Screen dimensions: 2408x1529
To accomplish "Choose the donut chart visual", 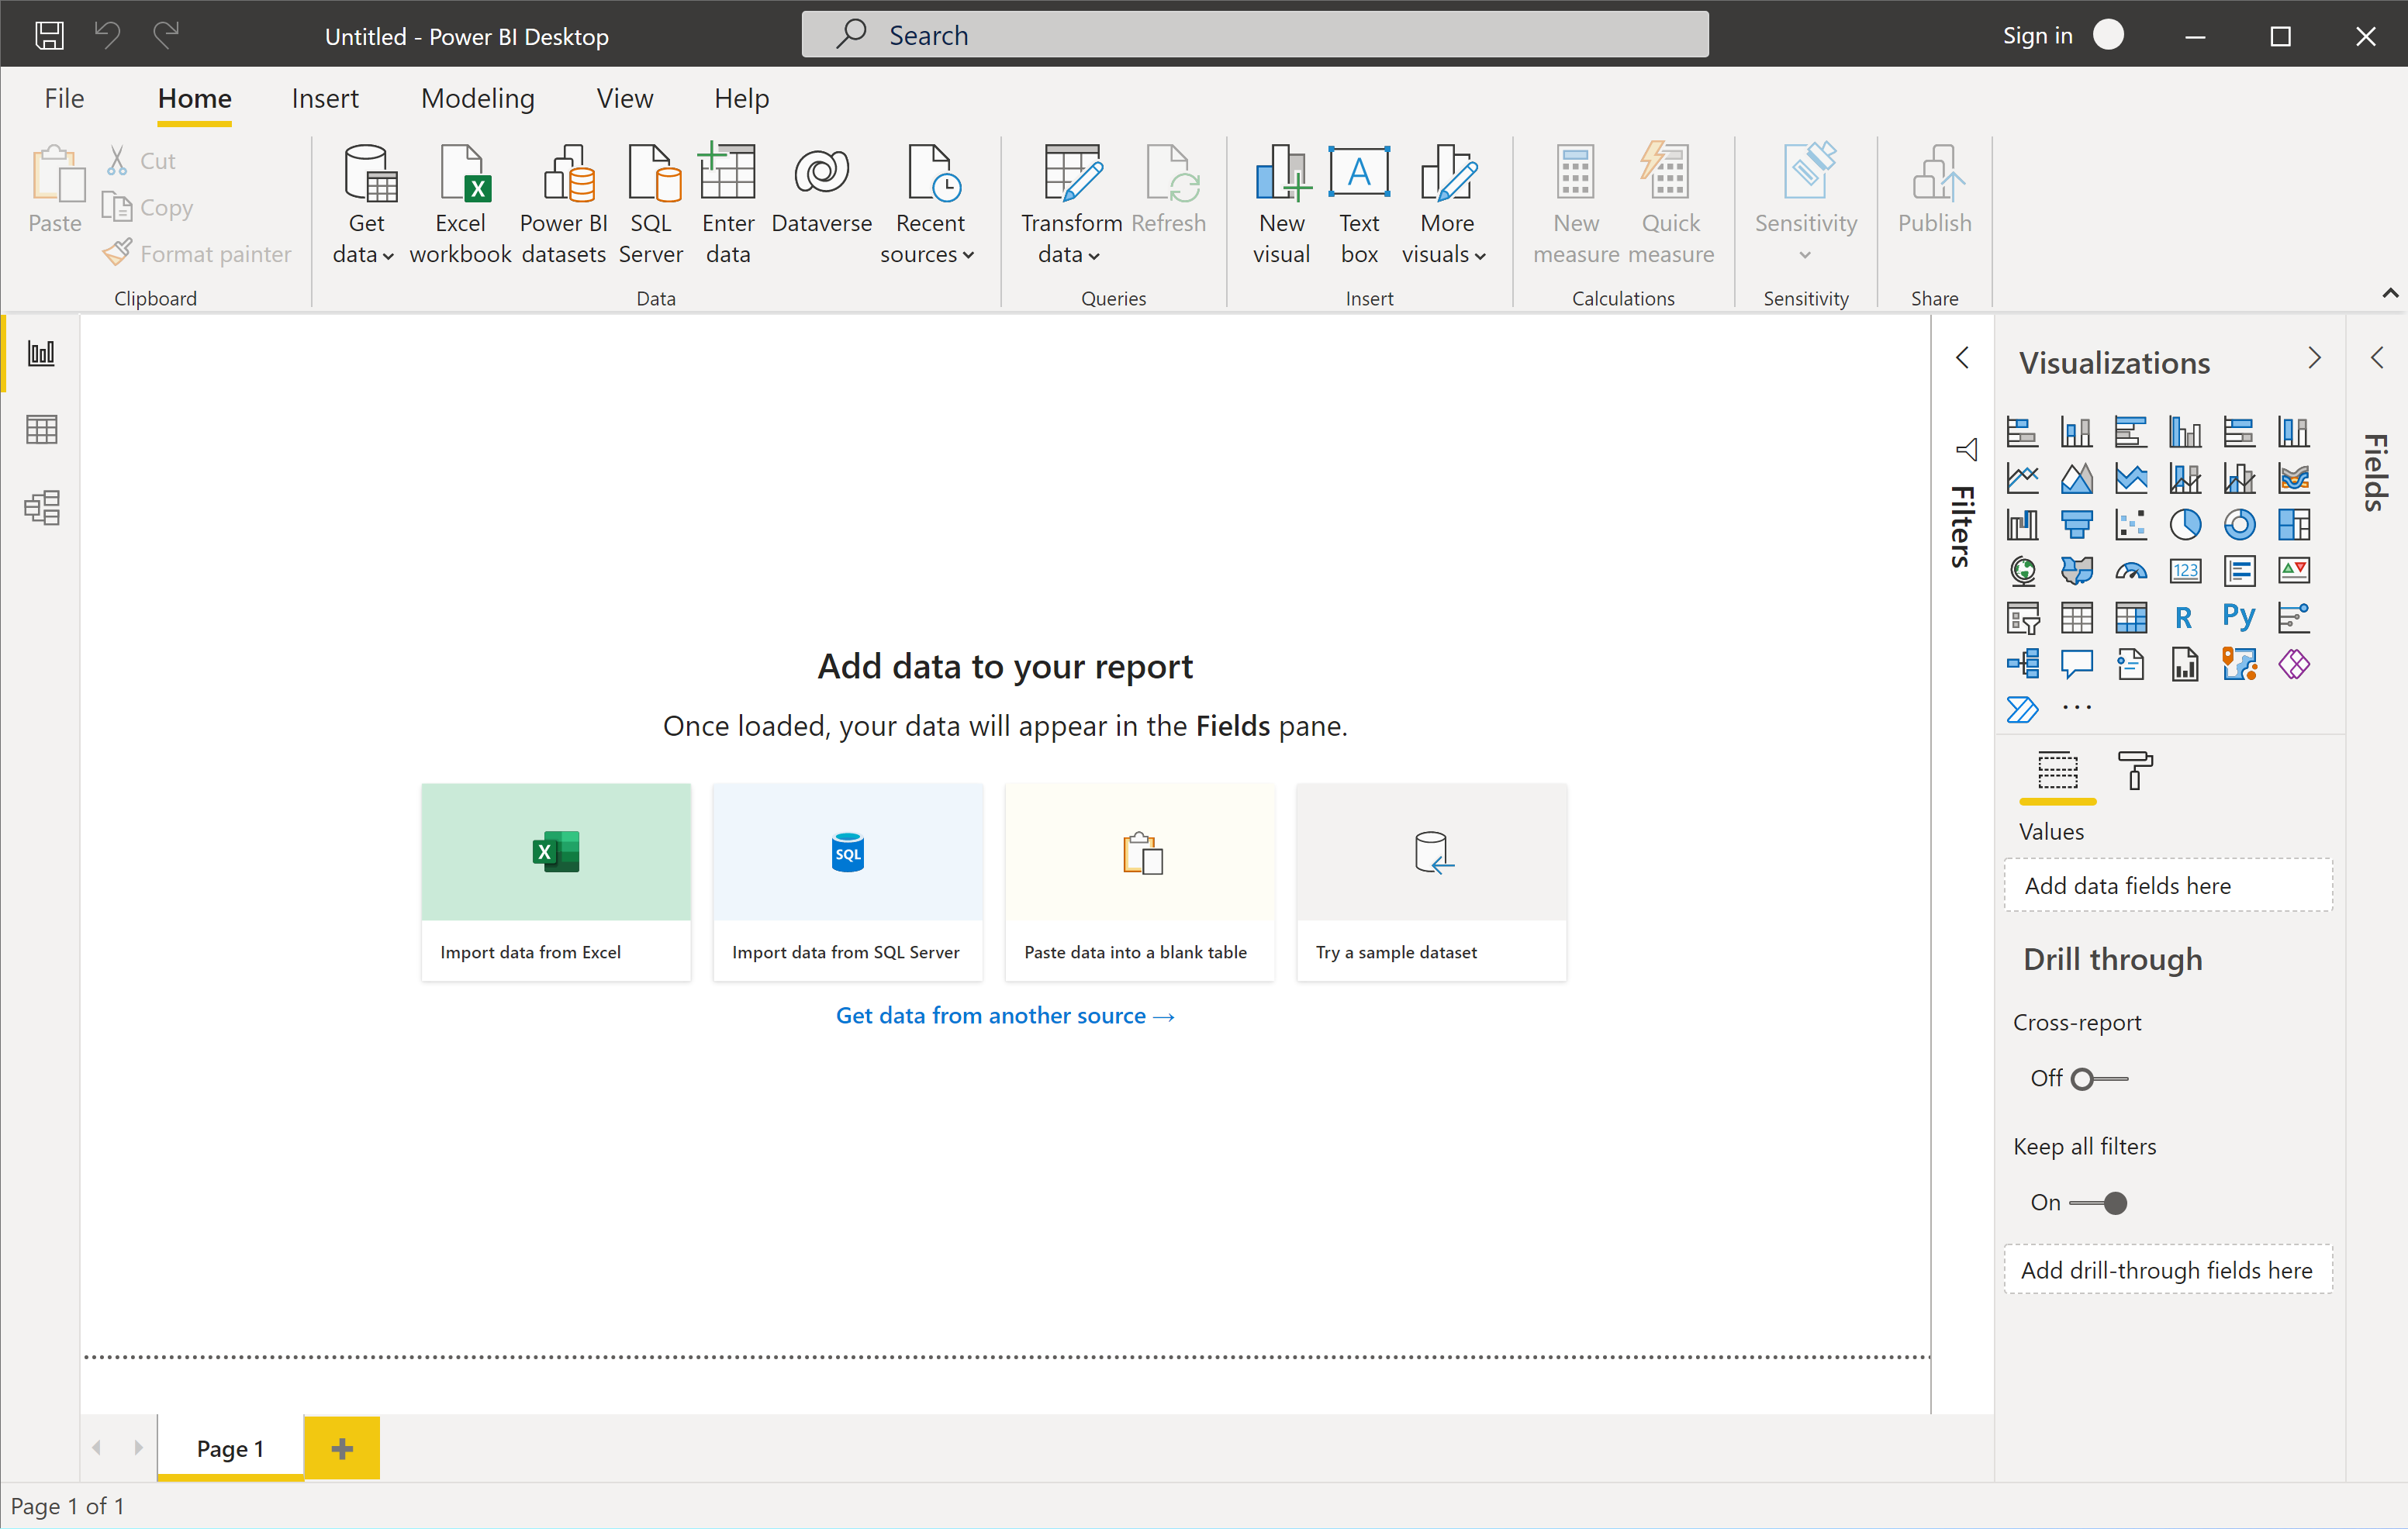I will [2239, 524].
